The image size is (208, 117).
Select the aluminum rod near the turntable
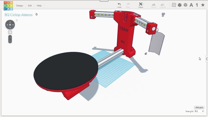coord(110,57)
